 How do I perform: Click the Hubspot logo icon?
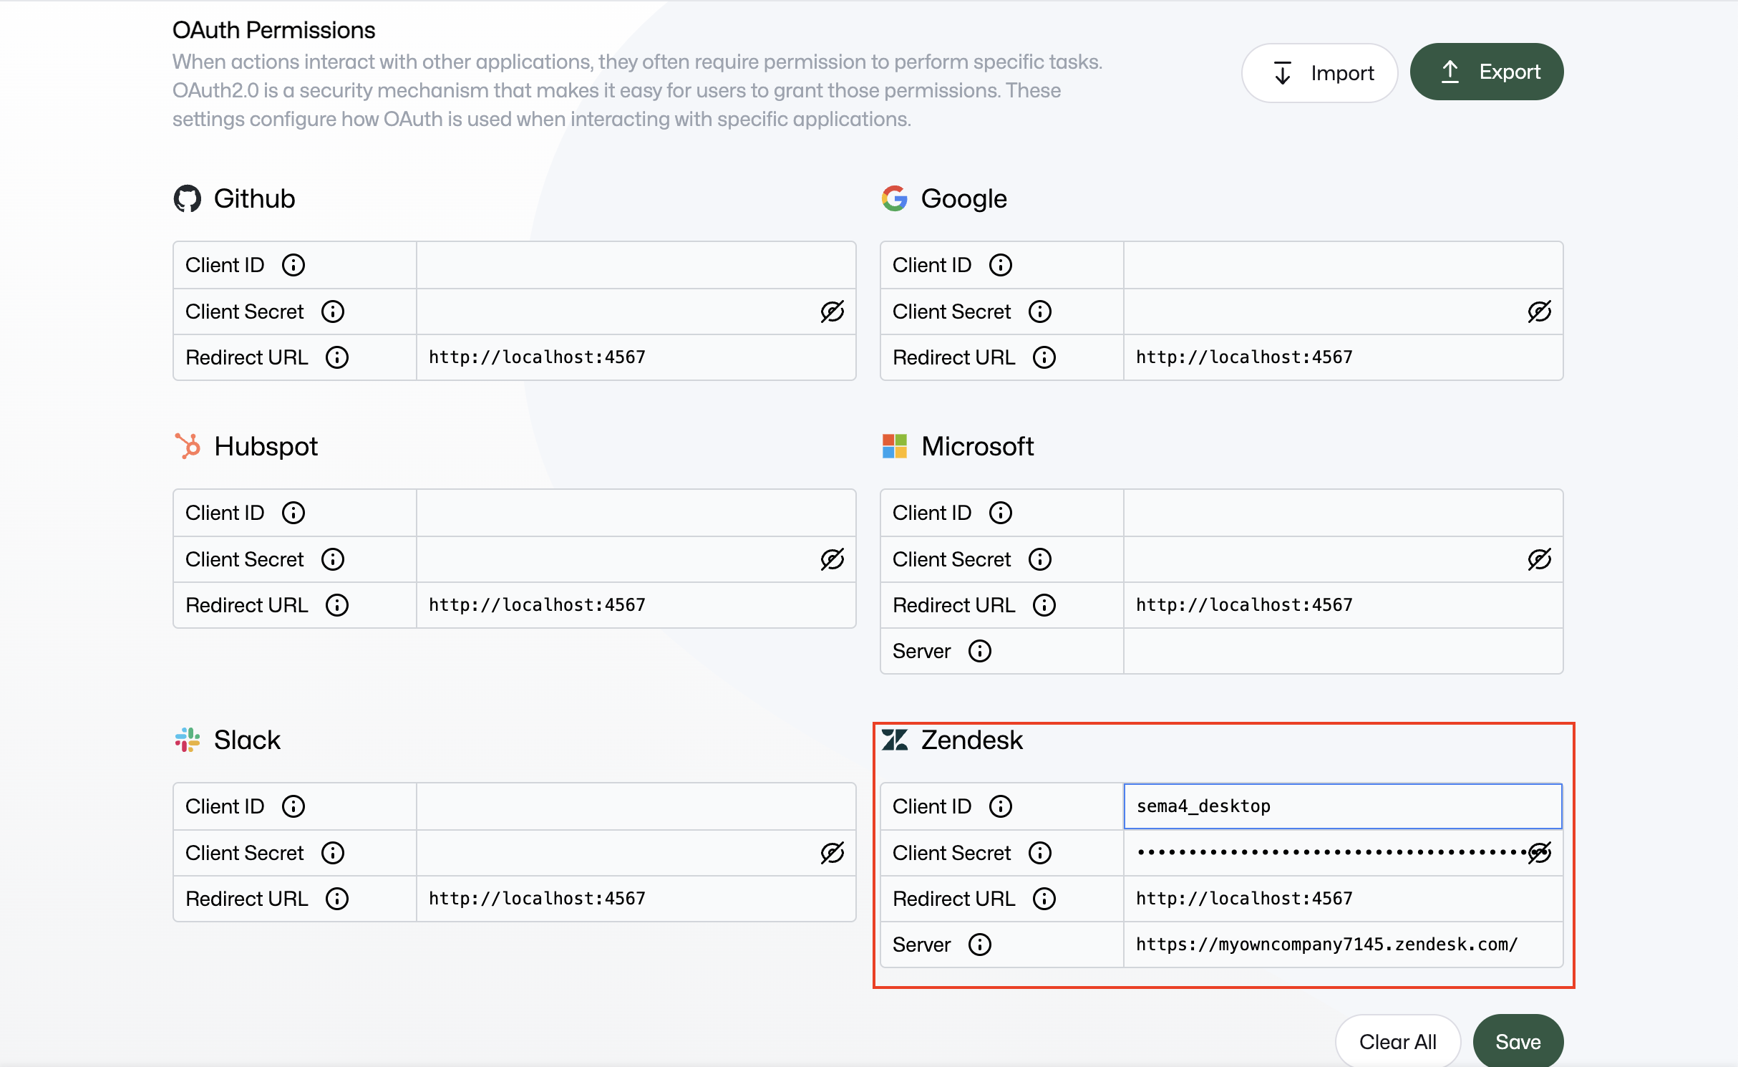coord(188,446)
